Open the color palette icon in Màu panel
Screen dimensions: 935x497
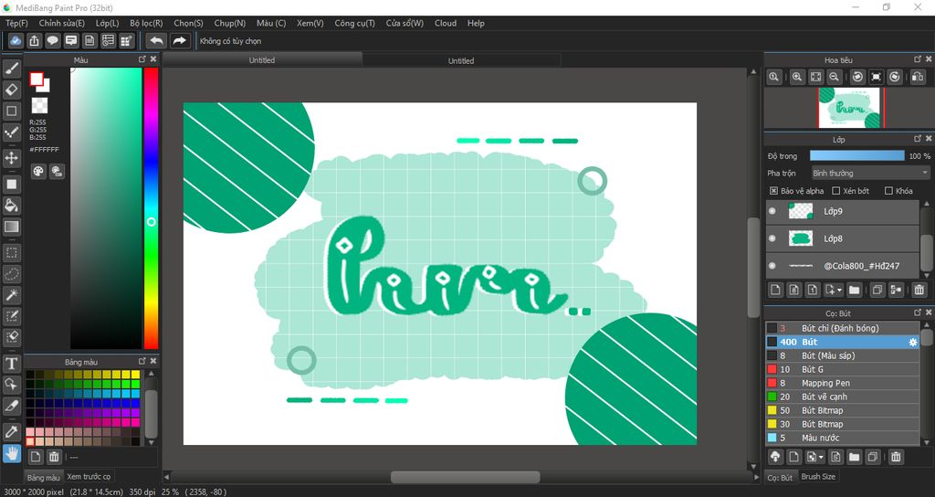point(38,172)
